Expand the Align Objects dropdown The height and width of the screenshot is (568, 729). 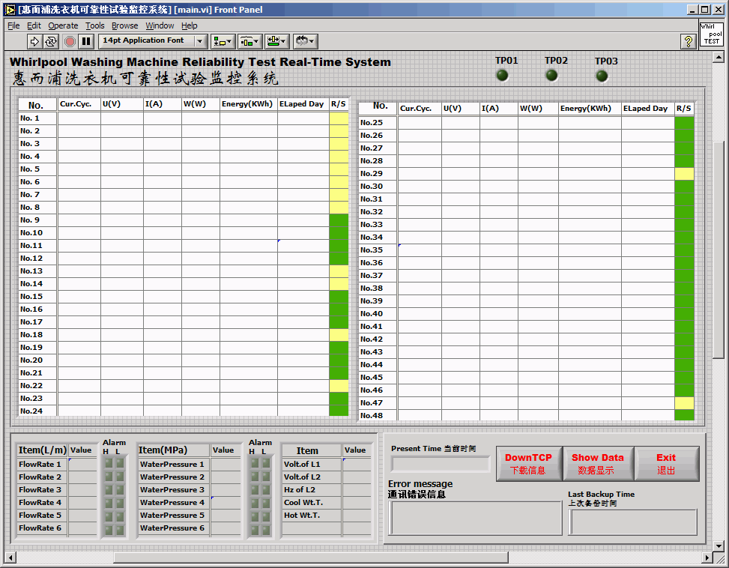[223, 41]
